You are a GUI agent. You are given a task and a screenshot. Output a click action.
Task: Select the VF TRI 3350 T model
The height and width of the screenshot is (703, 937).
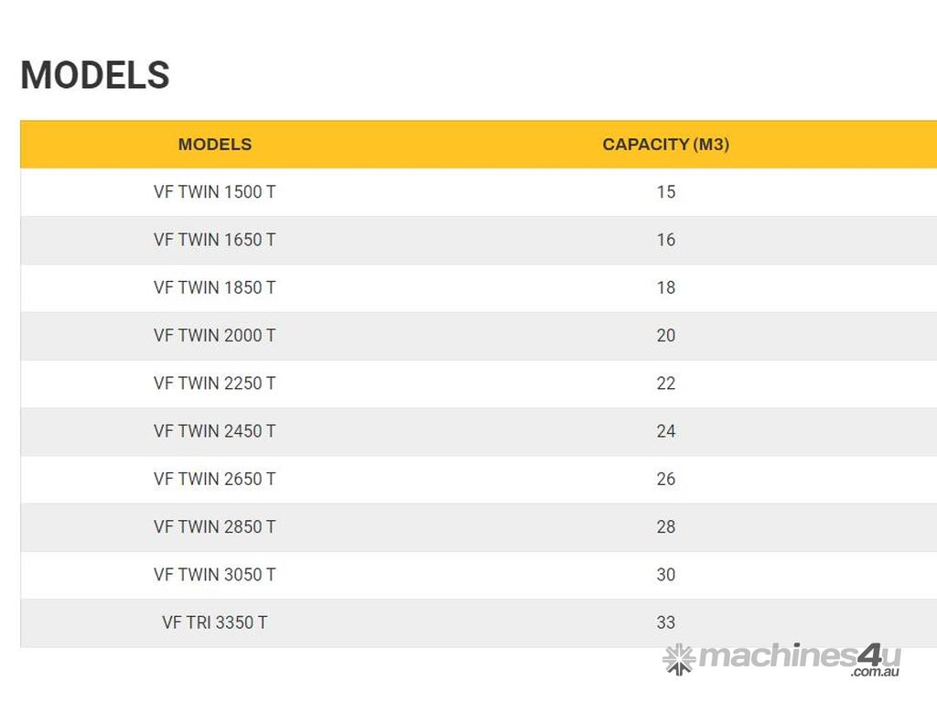[214, 622]
